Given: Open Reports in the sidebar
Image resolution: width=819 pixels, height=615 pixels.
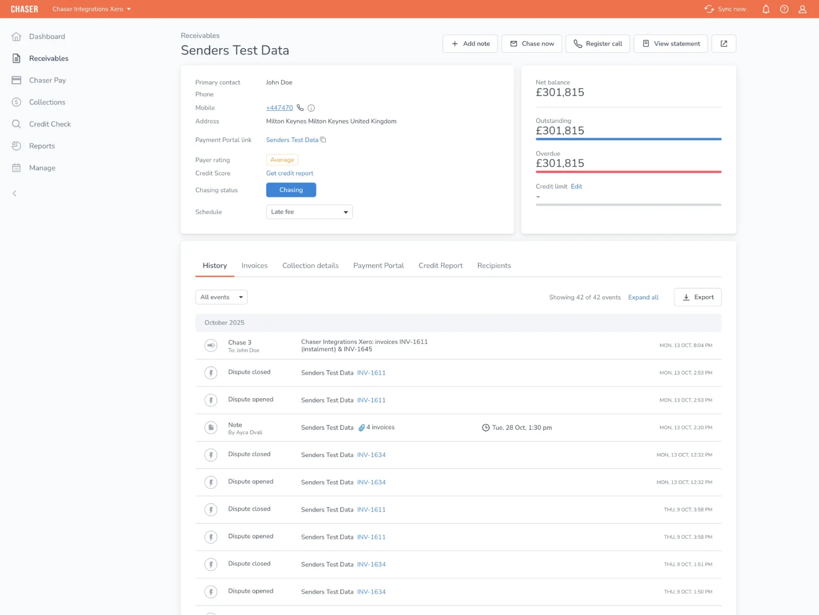Looking at the screenshot, I should tap(42, 146).
